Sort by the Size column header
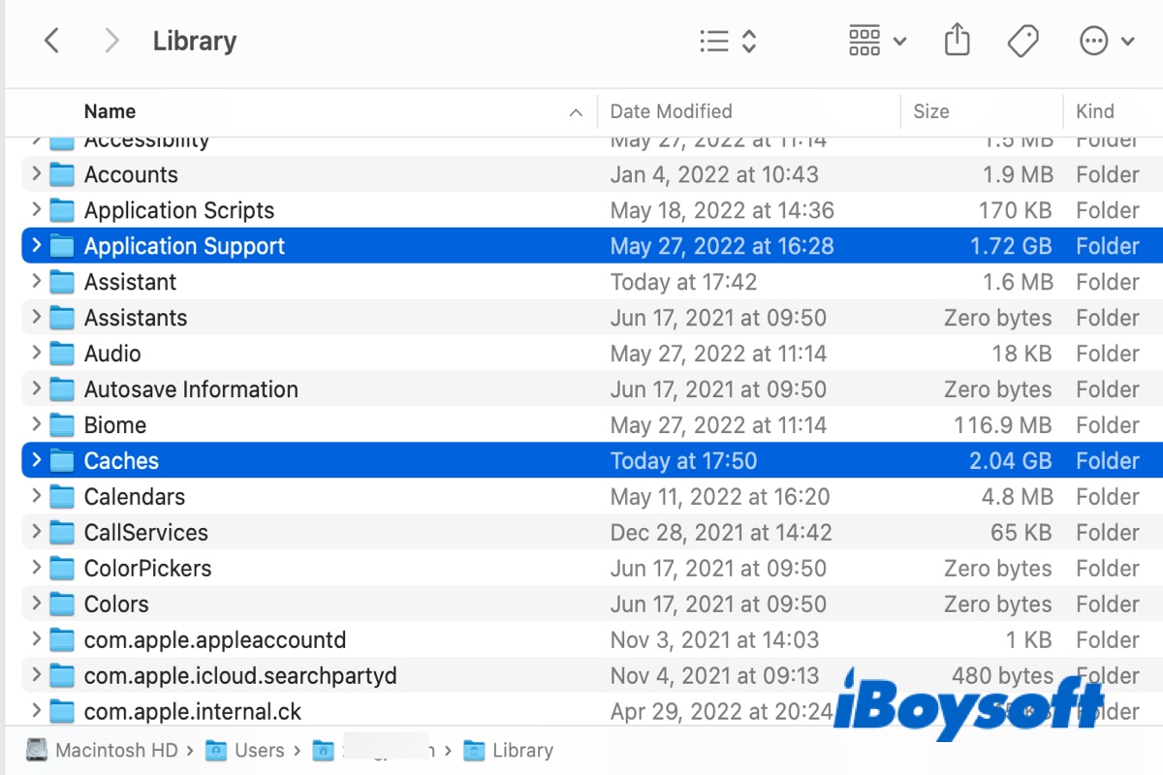Screen dimensions: 1163x775 coord(930,111)
